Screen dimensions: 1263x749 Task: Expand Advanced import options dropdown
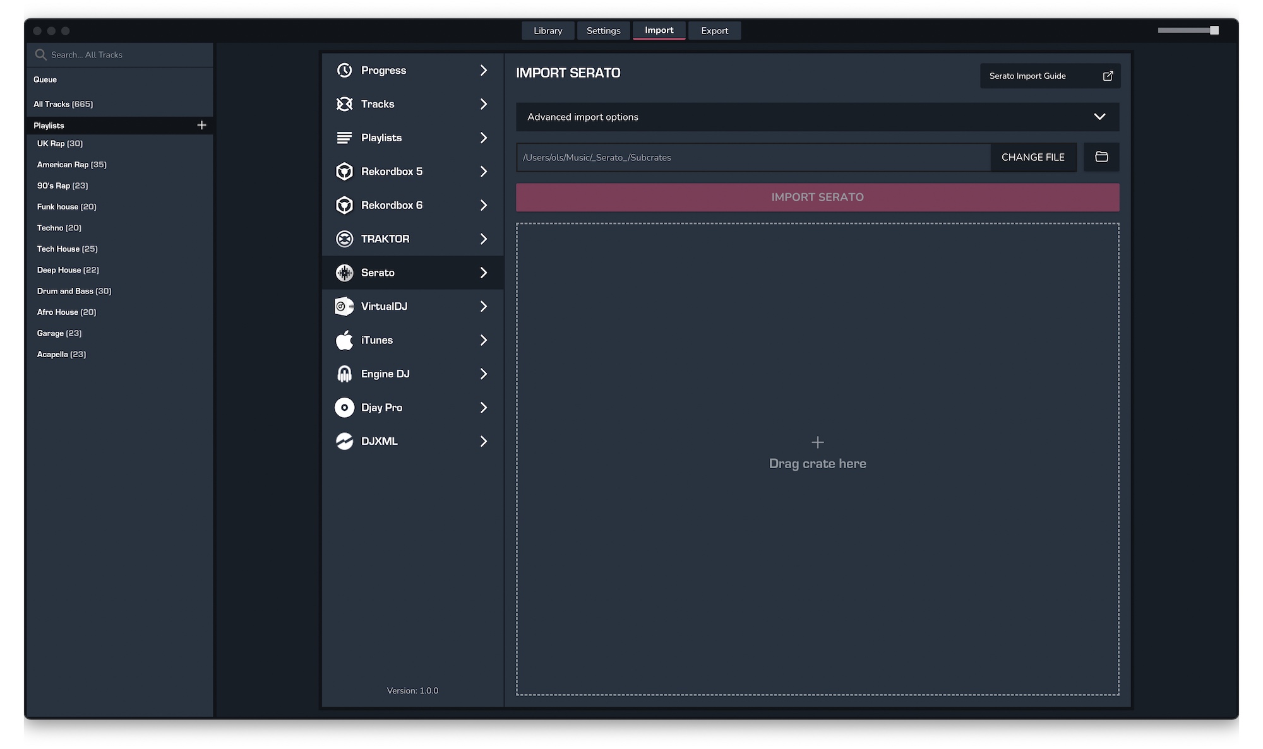pos(817,117)
